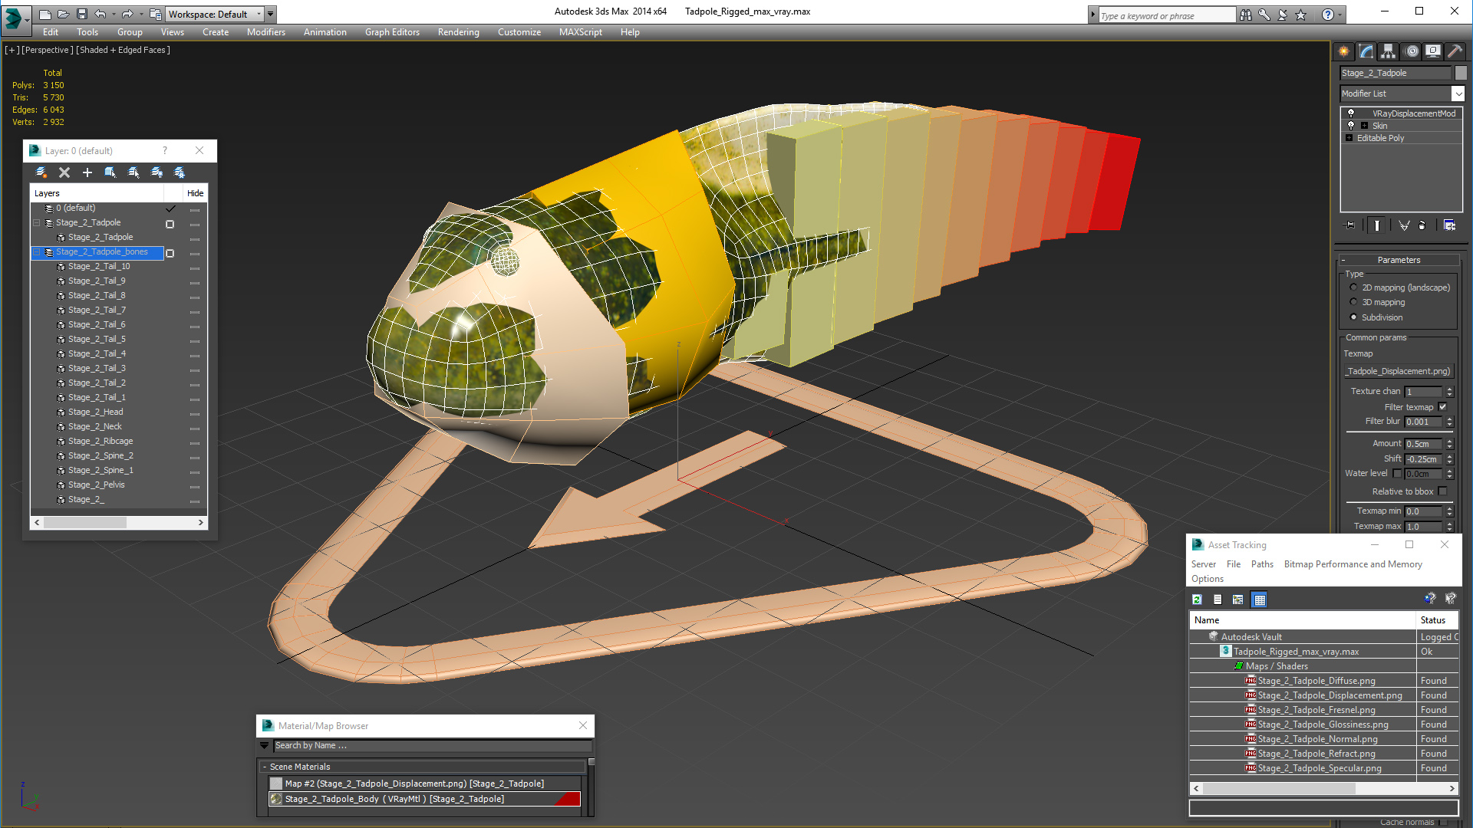1473x828 pixels.
Task: Open the Rendering menu
Action: (x=458, y=32)
